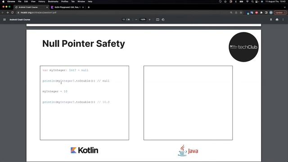Open the Chrome profile avatar
Image resolution: width=288 pixels, height=162 pixels.
click(271, 13)
